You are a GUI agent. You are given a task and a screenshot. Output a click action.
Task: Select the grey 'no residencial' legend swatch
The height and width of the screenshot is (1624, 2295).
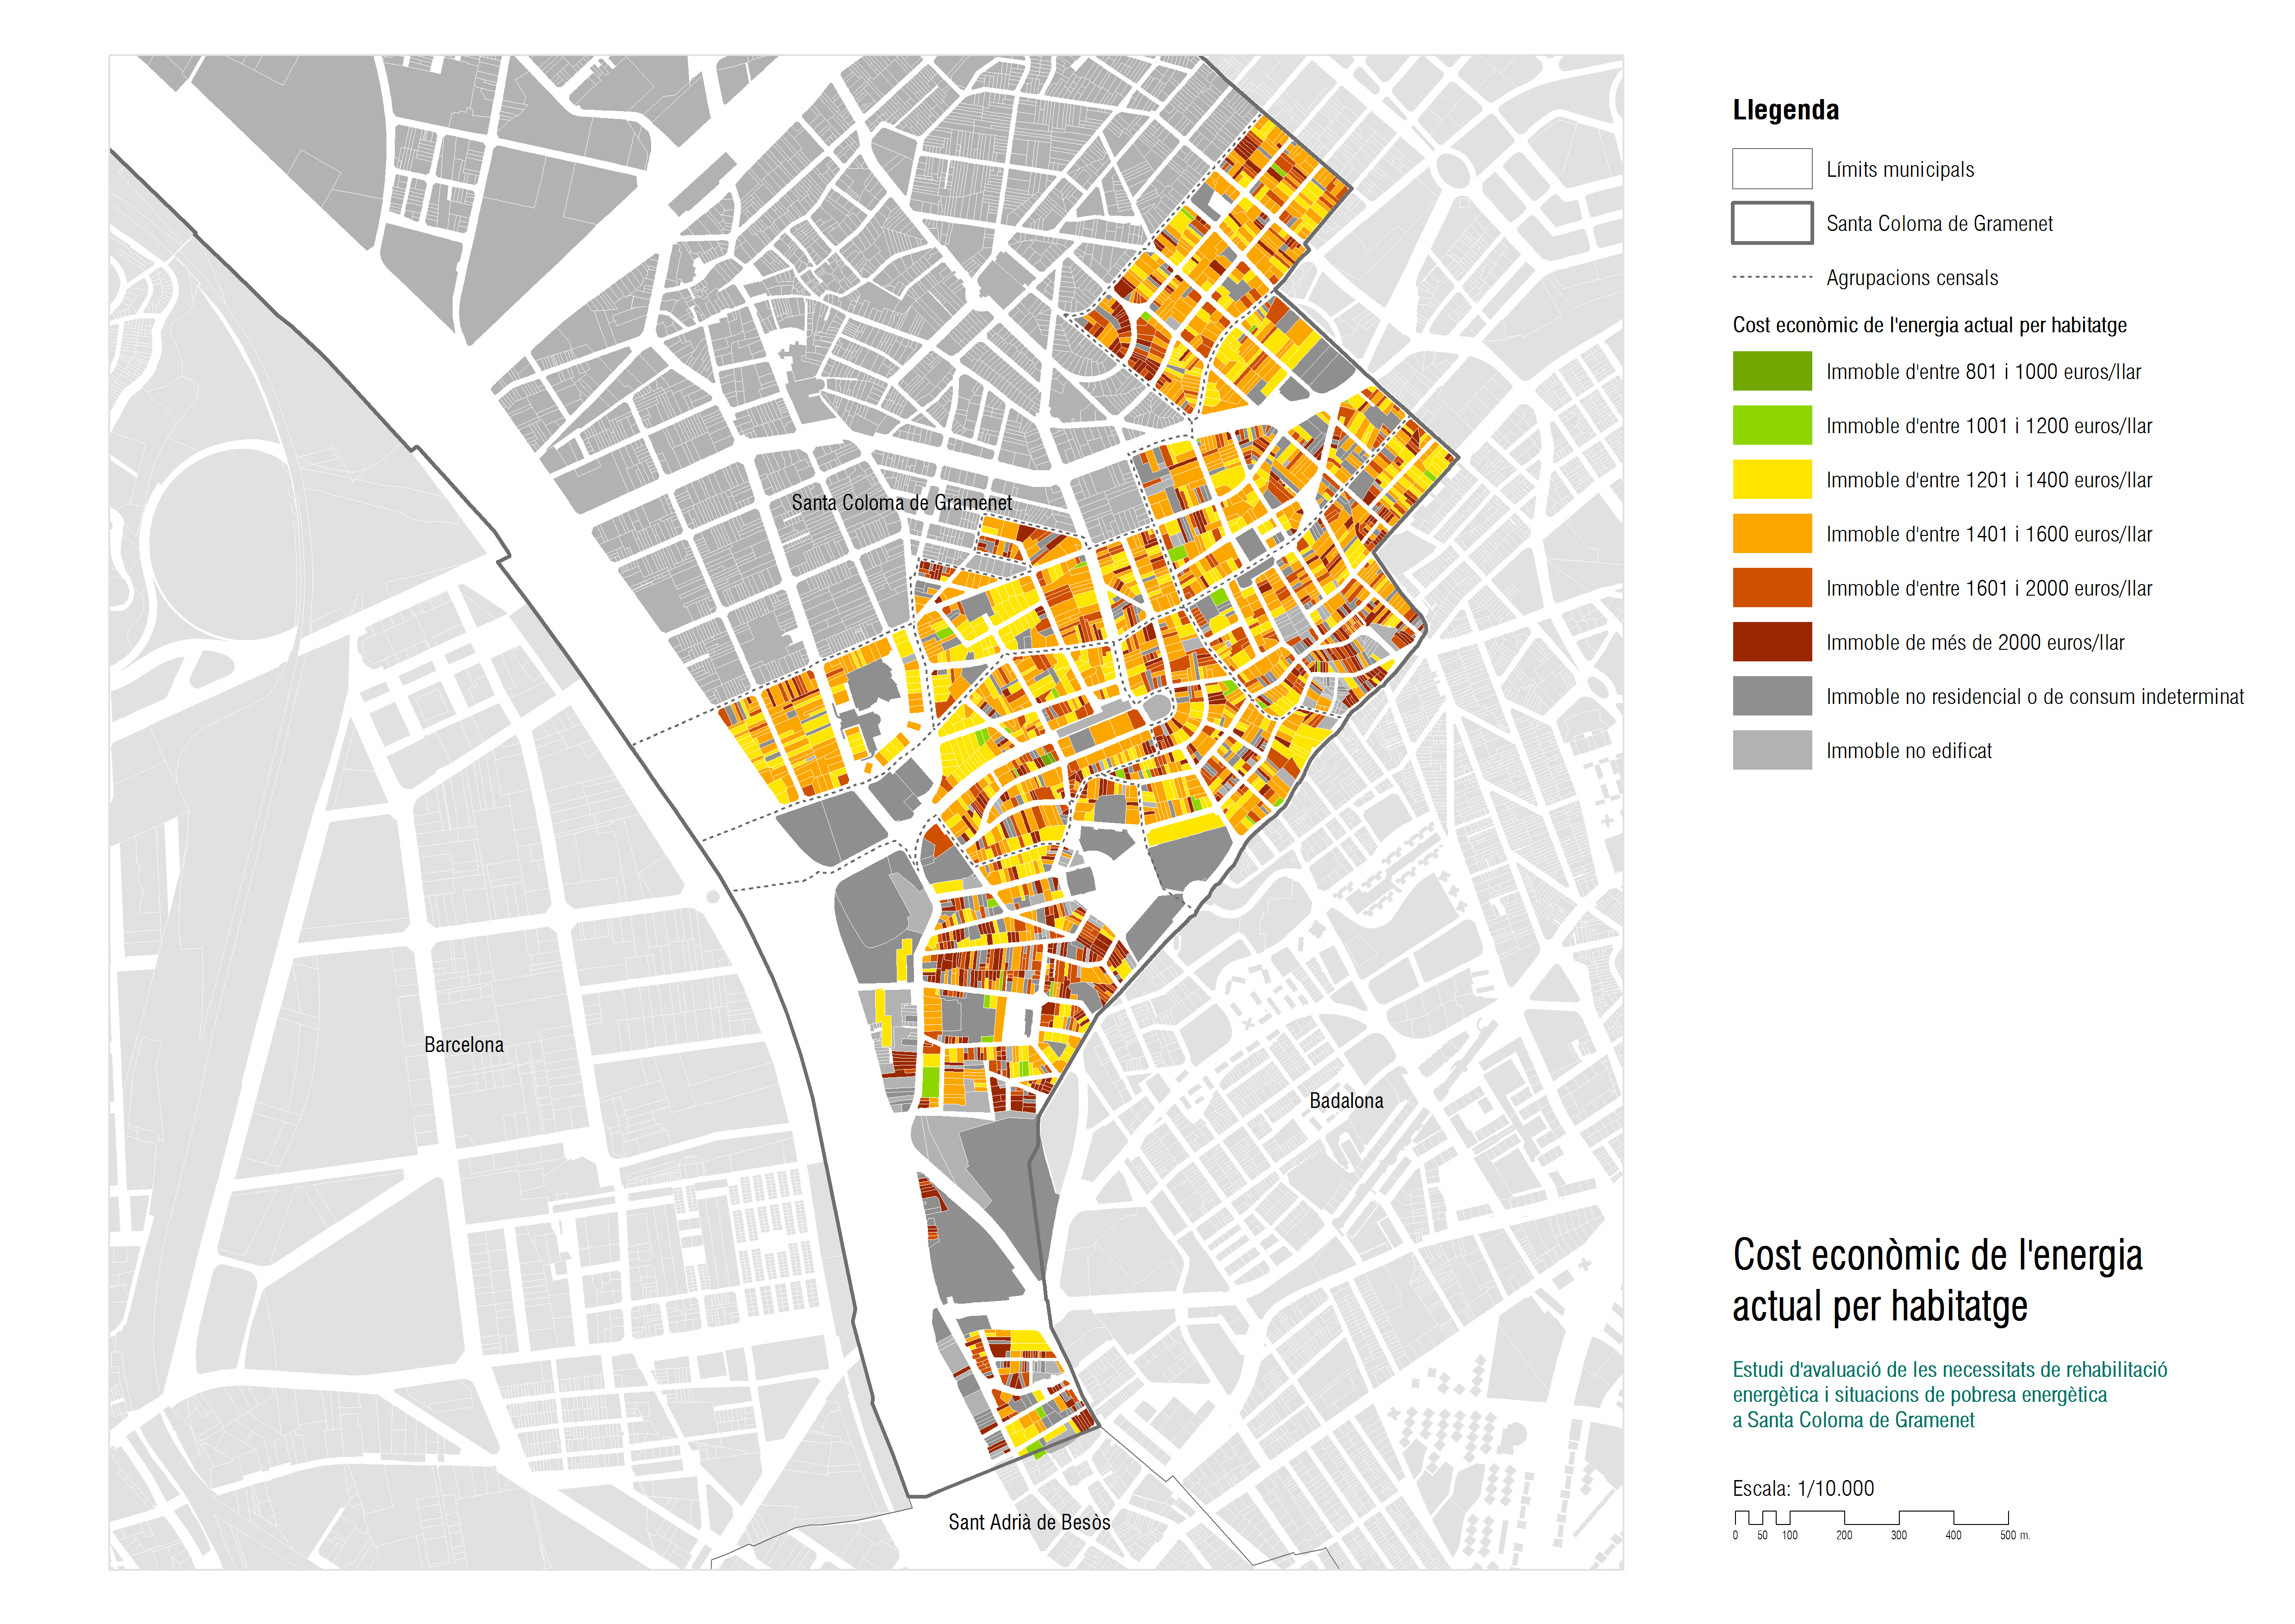pyautogui.click(x=1771, y=695)
